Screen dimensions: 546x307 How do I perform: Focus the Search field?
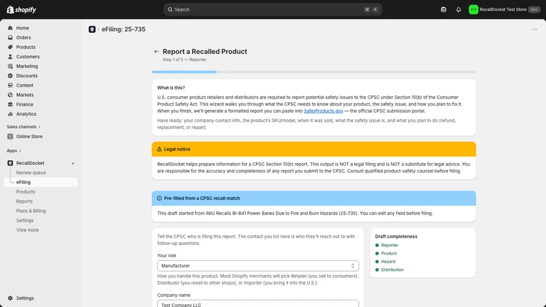point(272,10)
